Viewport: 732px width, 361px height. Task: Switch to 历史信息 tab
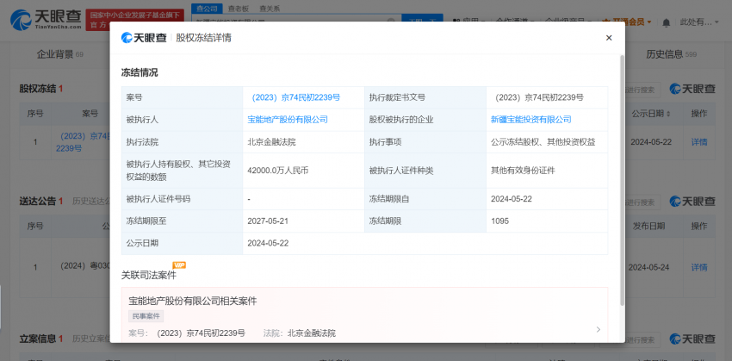click(671, 54)
